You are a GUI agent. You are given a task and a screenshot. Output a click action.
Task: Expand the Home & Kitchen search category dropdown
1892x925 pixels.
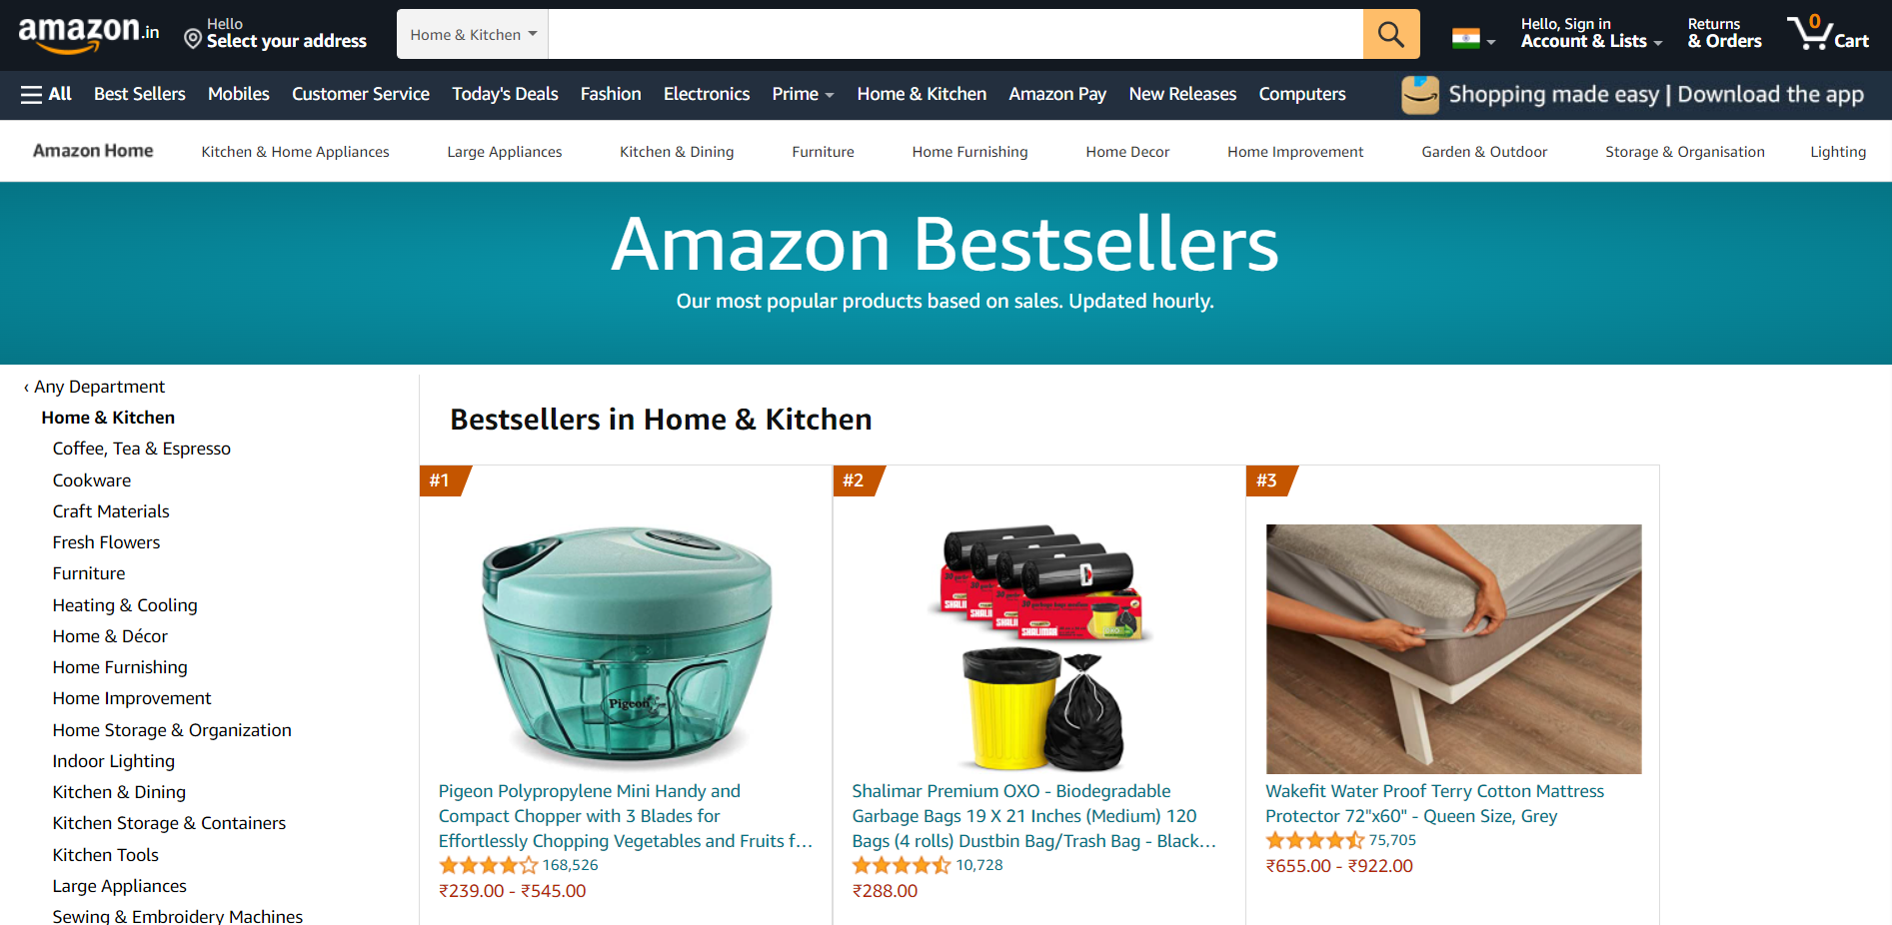pos(473,34)
